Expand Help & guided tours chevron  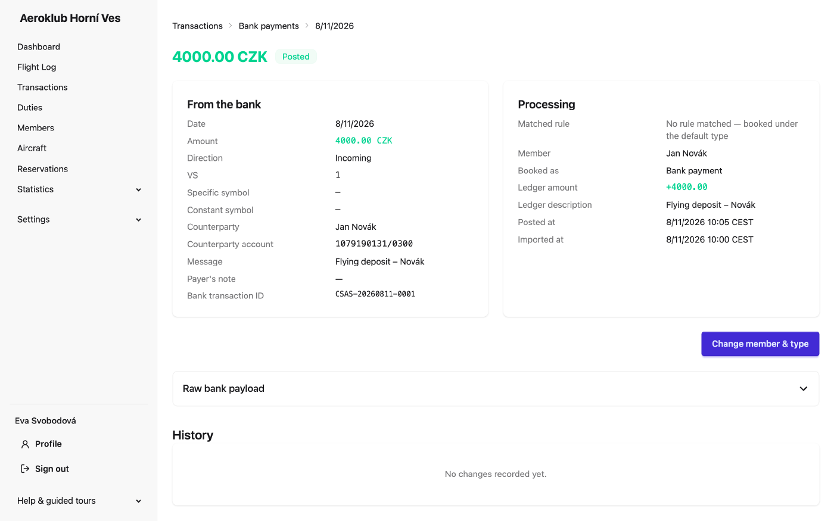point(138,501)
